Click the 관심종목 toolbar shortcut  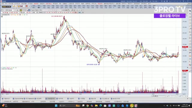point(57,7)
